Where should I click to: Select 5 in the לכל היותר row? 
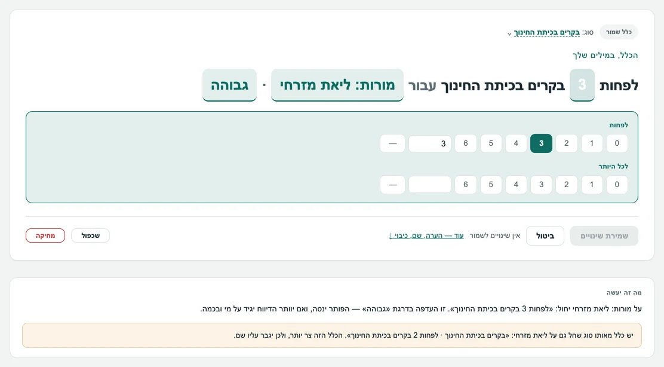491,184
